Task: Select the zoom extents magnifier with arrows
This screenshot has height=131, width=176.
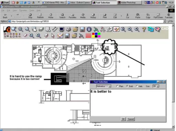Action: 21,29
